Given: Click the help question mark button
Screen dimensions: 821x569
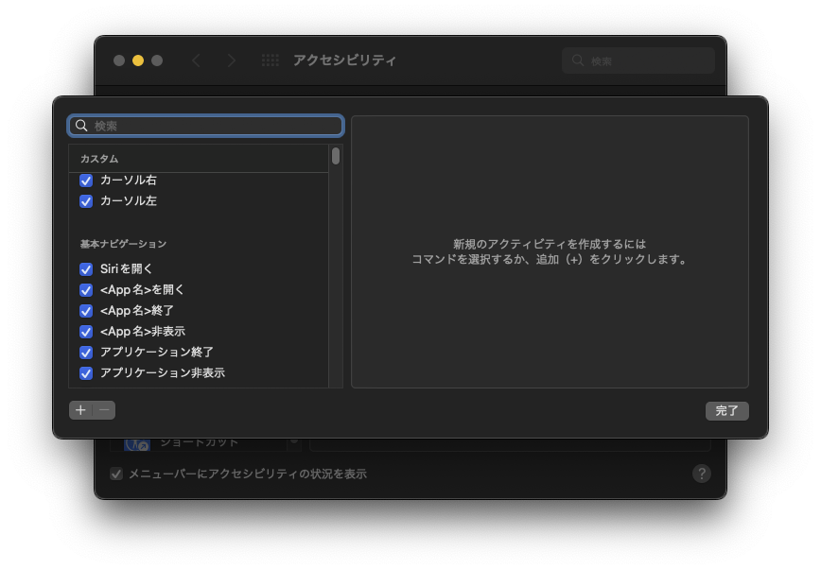Looking at the screenshot, I should coord(701,474).
